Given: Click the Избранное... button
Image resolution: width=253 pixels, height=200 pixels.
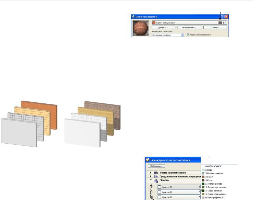Looking at the screenshot, I should pyautogui.click(x=156, y=166).
